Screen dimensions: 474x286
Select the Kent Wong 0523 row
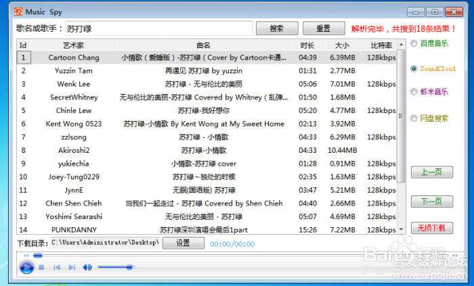click(x=207, y=124)
